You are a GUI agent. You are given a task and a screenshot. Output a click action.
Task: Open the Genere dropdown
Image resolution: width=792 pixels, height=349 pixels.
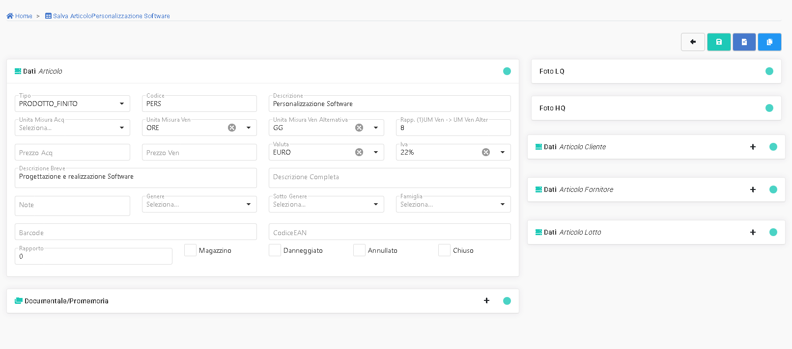pyautogui.click(x=248, y=204)
